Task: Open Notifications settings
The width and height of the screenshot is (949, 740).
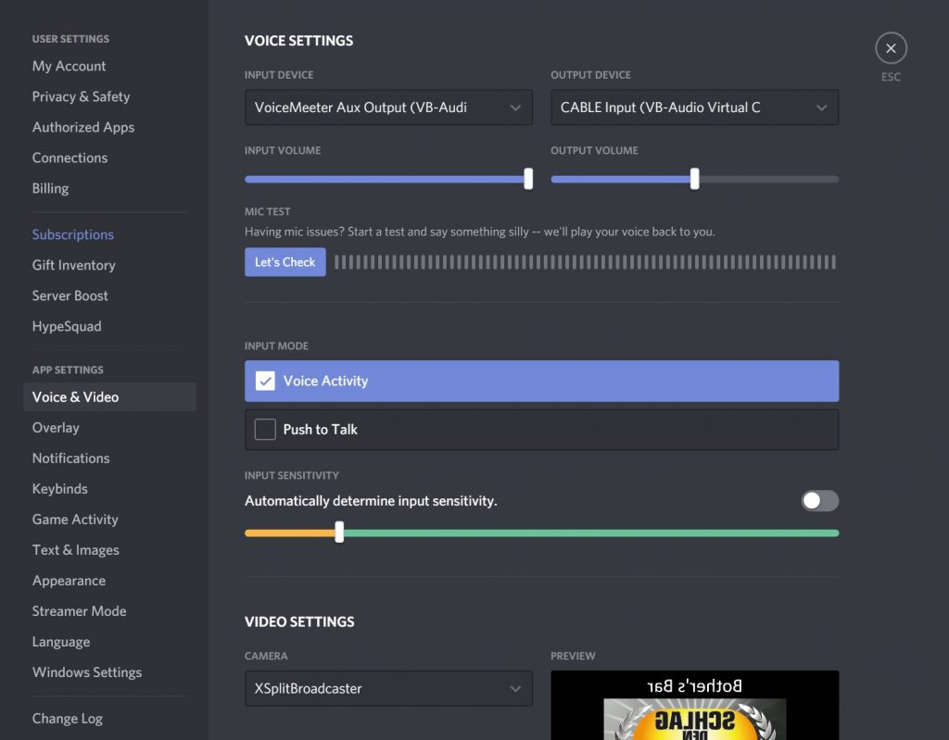Action: point(70,458)
